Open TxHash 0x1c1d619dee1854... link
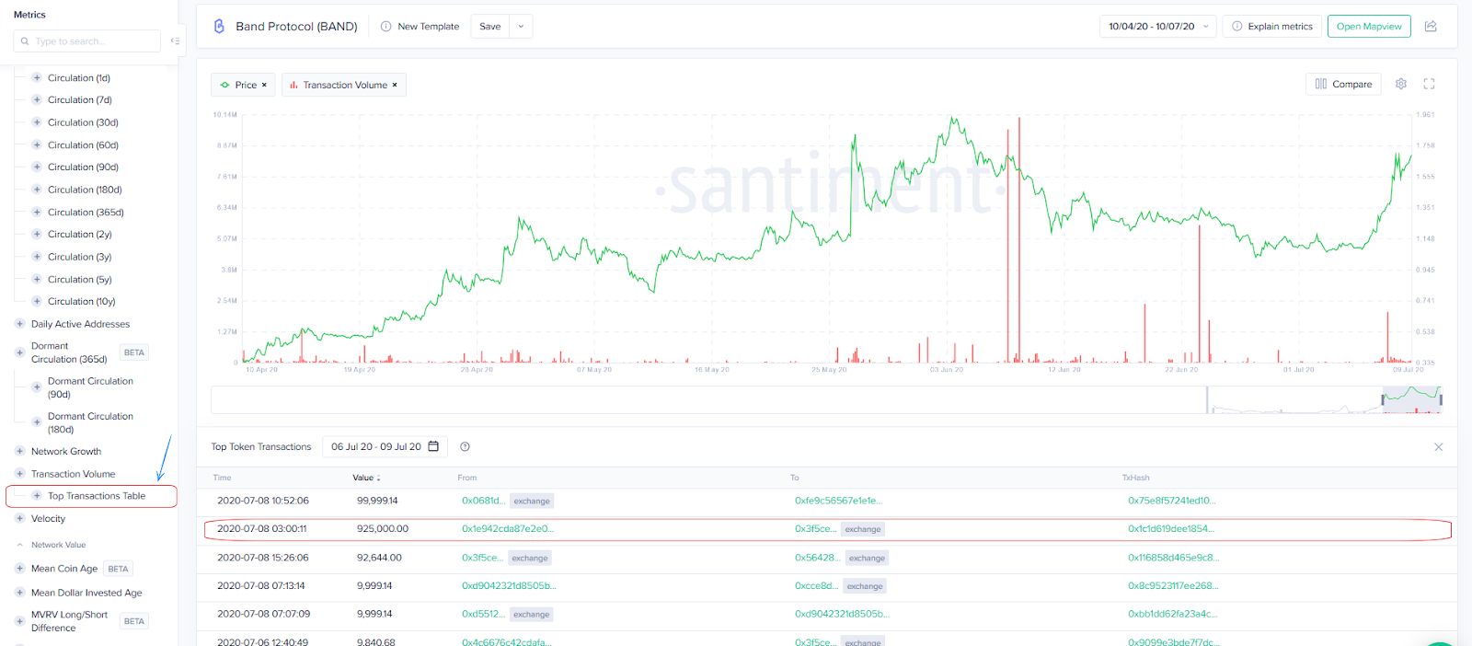The height and width of the screenshot is (646, 1472). tap(1170, 529)
